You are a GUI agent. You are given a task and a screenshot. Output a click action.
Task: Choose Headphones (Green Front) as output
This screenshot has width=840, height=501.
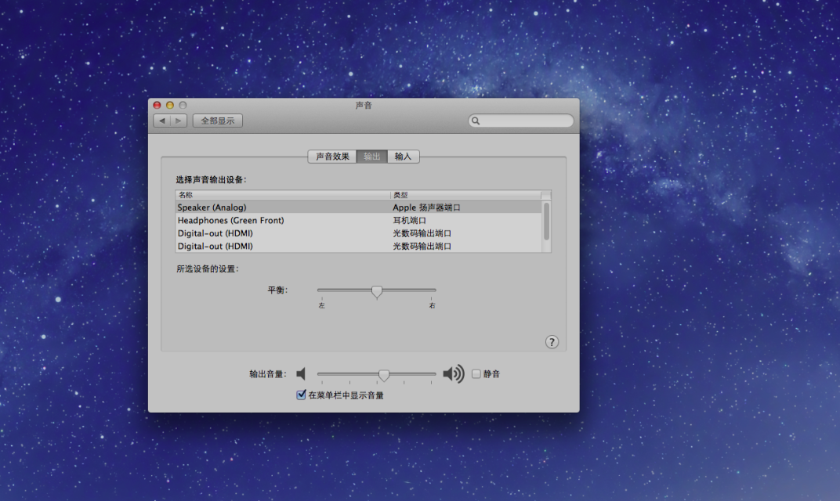[x=282, y=221]
